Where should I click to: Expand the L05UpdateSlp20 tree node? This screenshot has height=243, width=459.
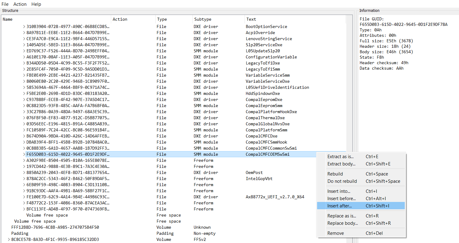(x=24, y=51)
